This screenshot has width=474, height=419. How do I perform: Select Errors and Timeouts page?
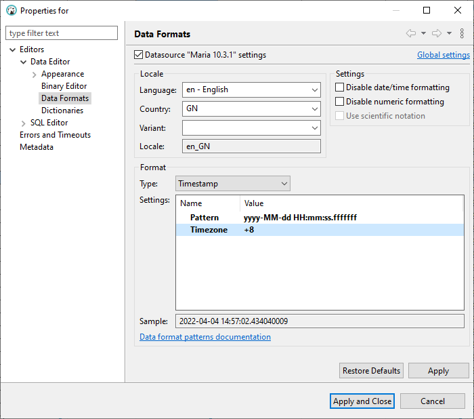click(55, 135)
